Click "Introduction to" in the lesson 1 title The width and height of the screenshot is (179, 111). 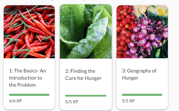[26, 78]
